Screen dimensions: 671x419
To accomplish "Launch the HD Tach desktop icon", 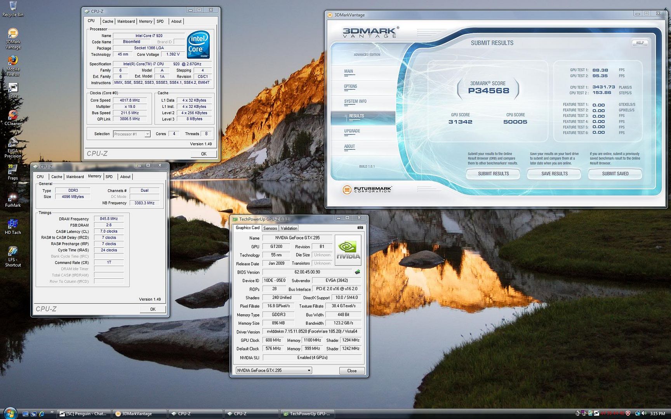I will click(13, 227).
